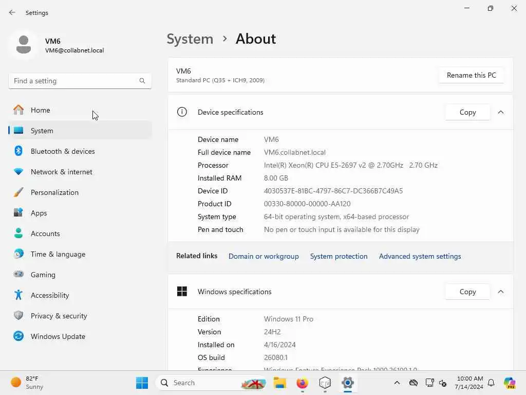Click the Privacy & security shield icon
The width and height of the screenshot is (526, 395).
[x=18, y=315]
